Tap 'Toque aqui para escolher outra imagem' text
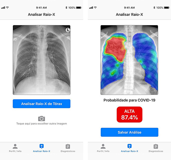Screen dimensions: 171x160 [41, 124]
